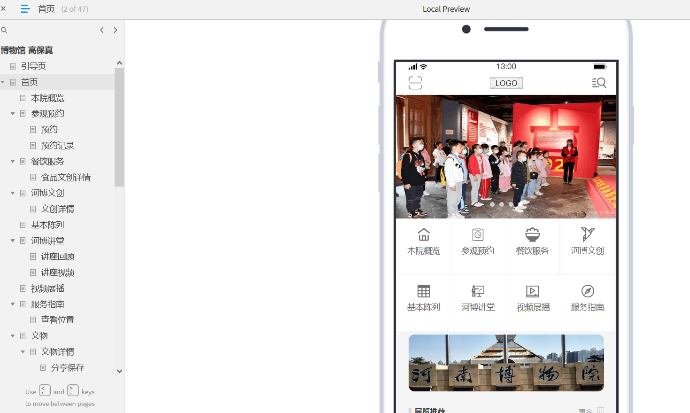Tap the 视频展播 play icon
690x413 pixels.
[x=533, y=291]
